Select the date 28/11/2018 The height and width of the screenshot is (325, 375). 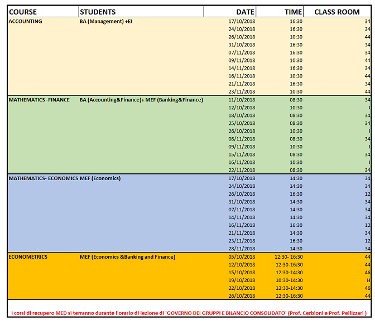[x=242, y=249]
